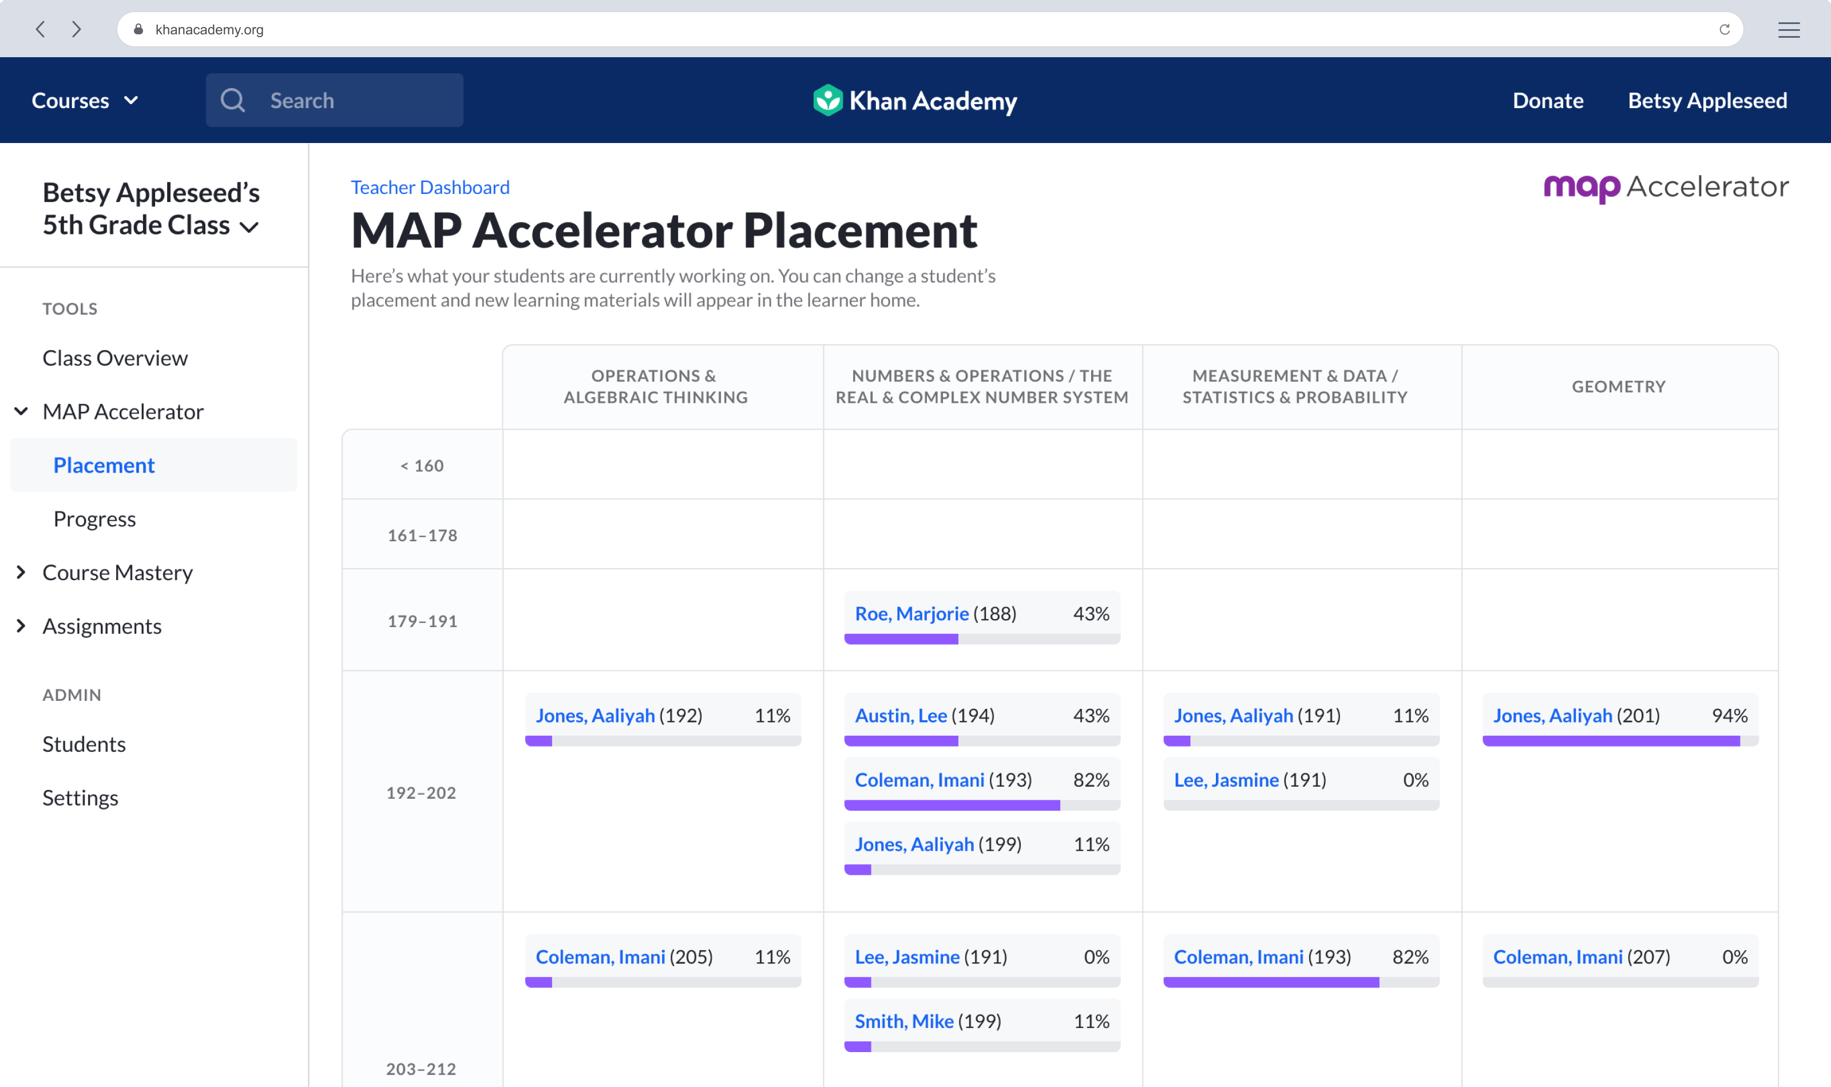Viewport: 1831px width, 1087px height.
Task: Go back with browser back arrow
Action: (41, 29)
